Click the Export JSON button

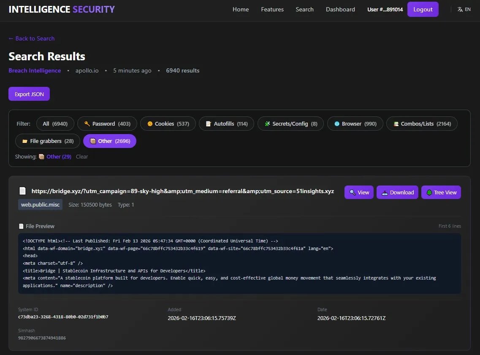[29, 94]
